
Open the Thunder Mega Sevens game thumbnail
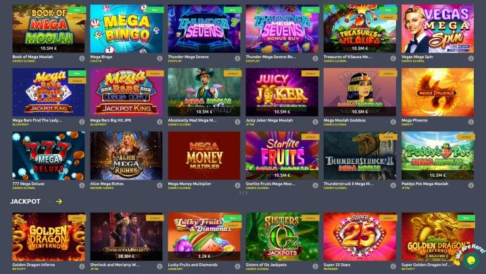[x=204, y=28]
